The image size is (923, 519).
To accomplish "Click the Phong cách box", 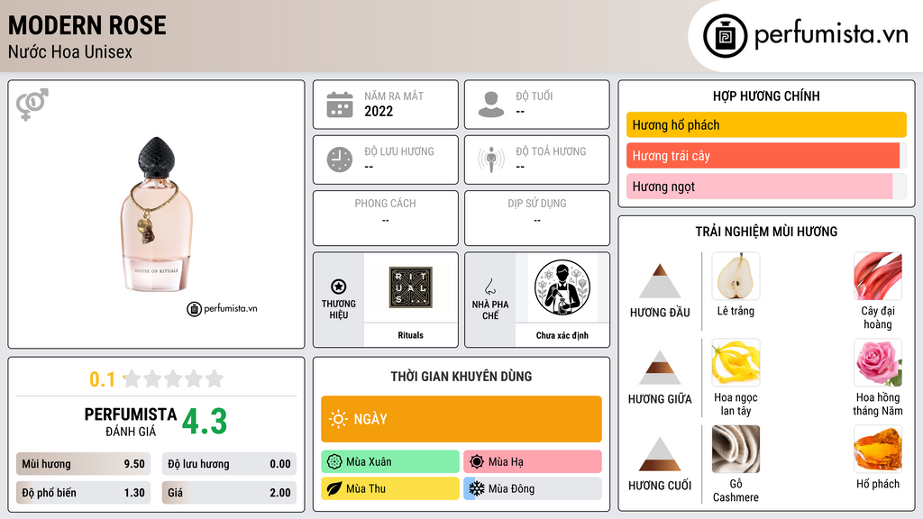I will (x=386, y=218).
